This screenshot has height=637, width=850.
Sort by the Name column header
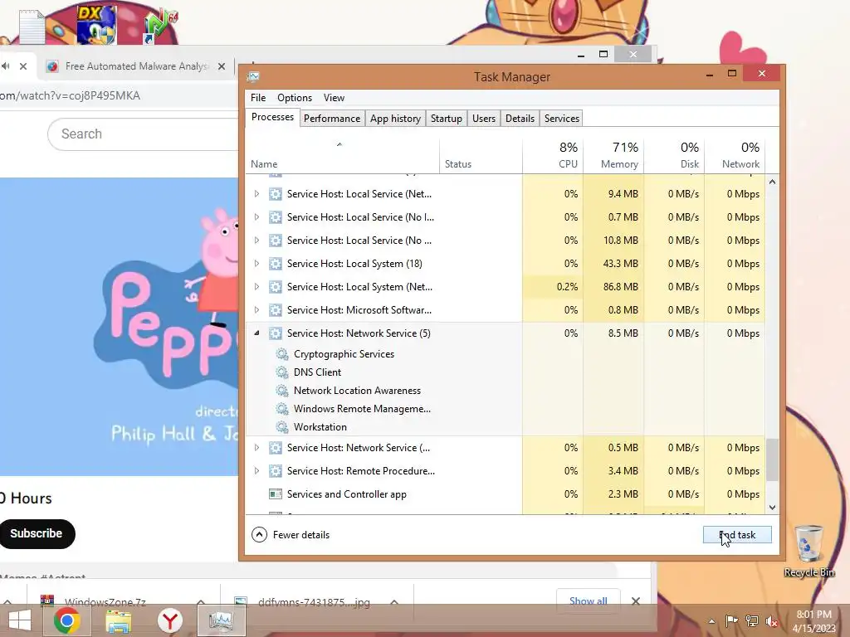click(x=343, y=155)
